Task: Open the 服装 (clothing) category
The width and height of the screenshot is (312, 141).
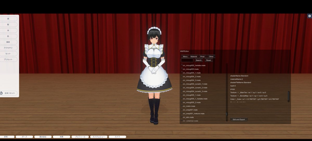Action: pos(9,42)
